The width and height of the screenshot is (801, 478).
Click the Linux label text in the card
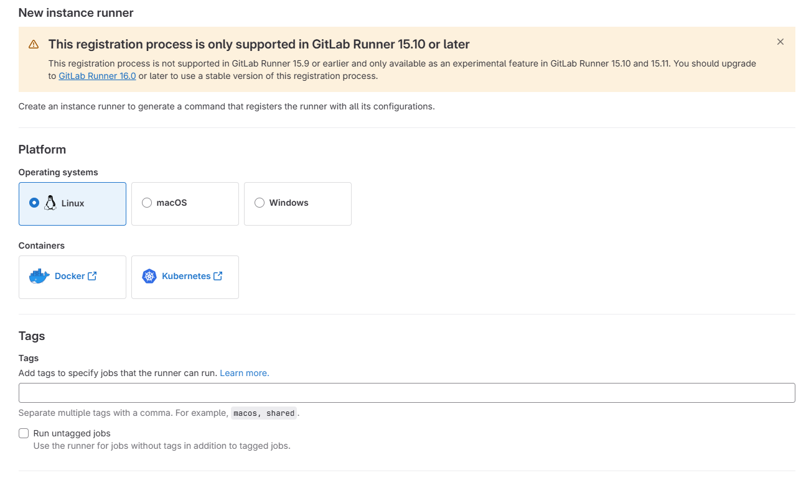click(73, 203)
